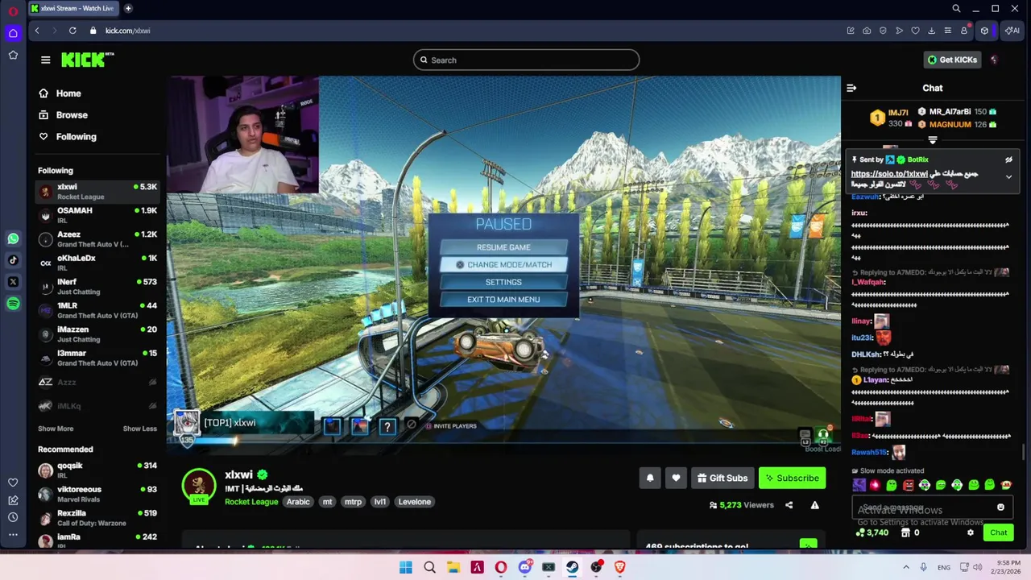Open Opera easy setup sliders icon

click(x=947, y=31)
